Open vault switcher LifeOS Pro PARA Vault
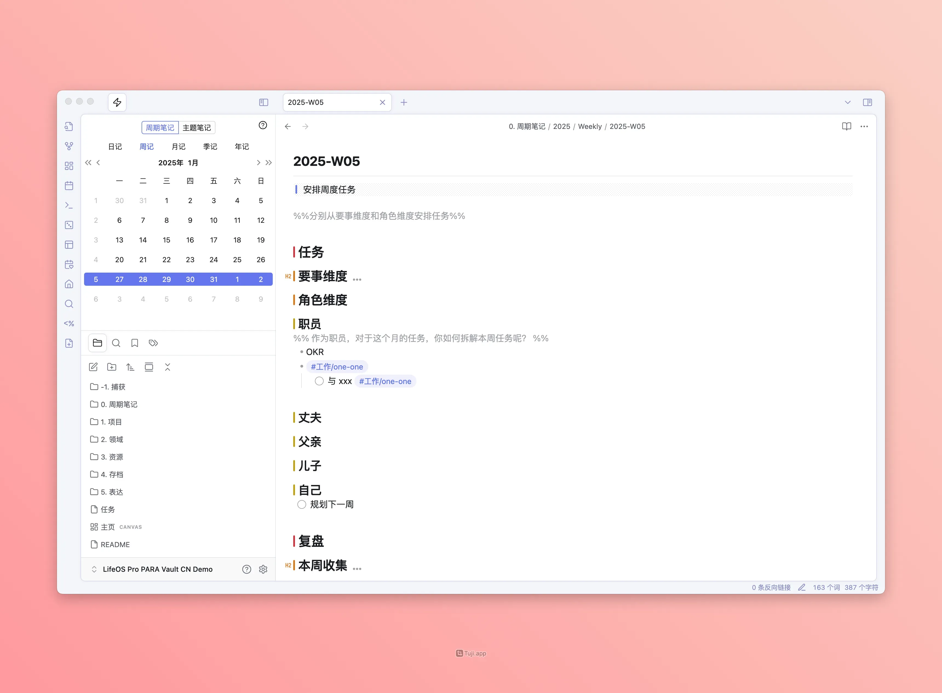Screen dimensions: 942x693 (x=157, y=569)
